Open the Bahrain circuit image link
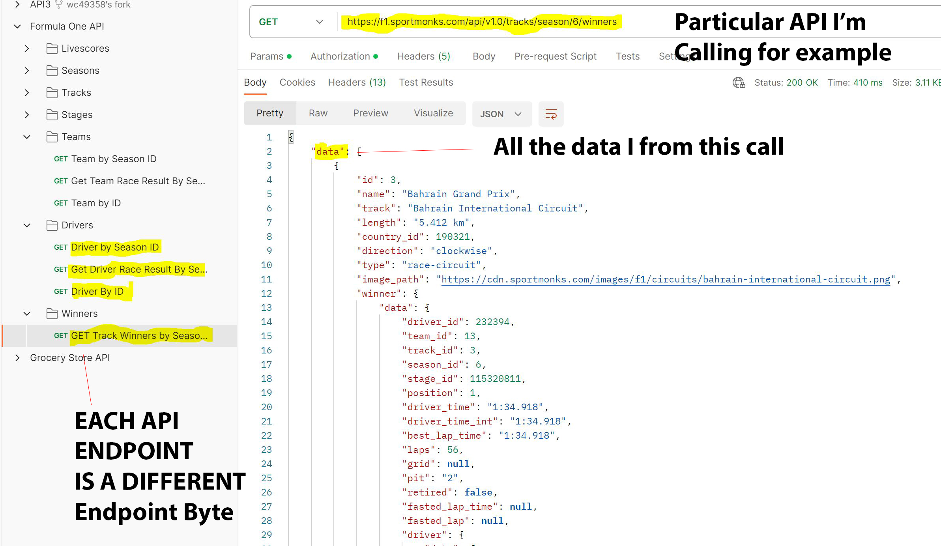 [666, 279]
